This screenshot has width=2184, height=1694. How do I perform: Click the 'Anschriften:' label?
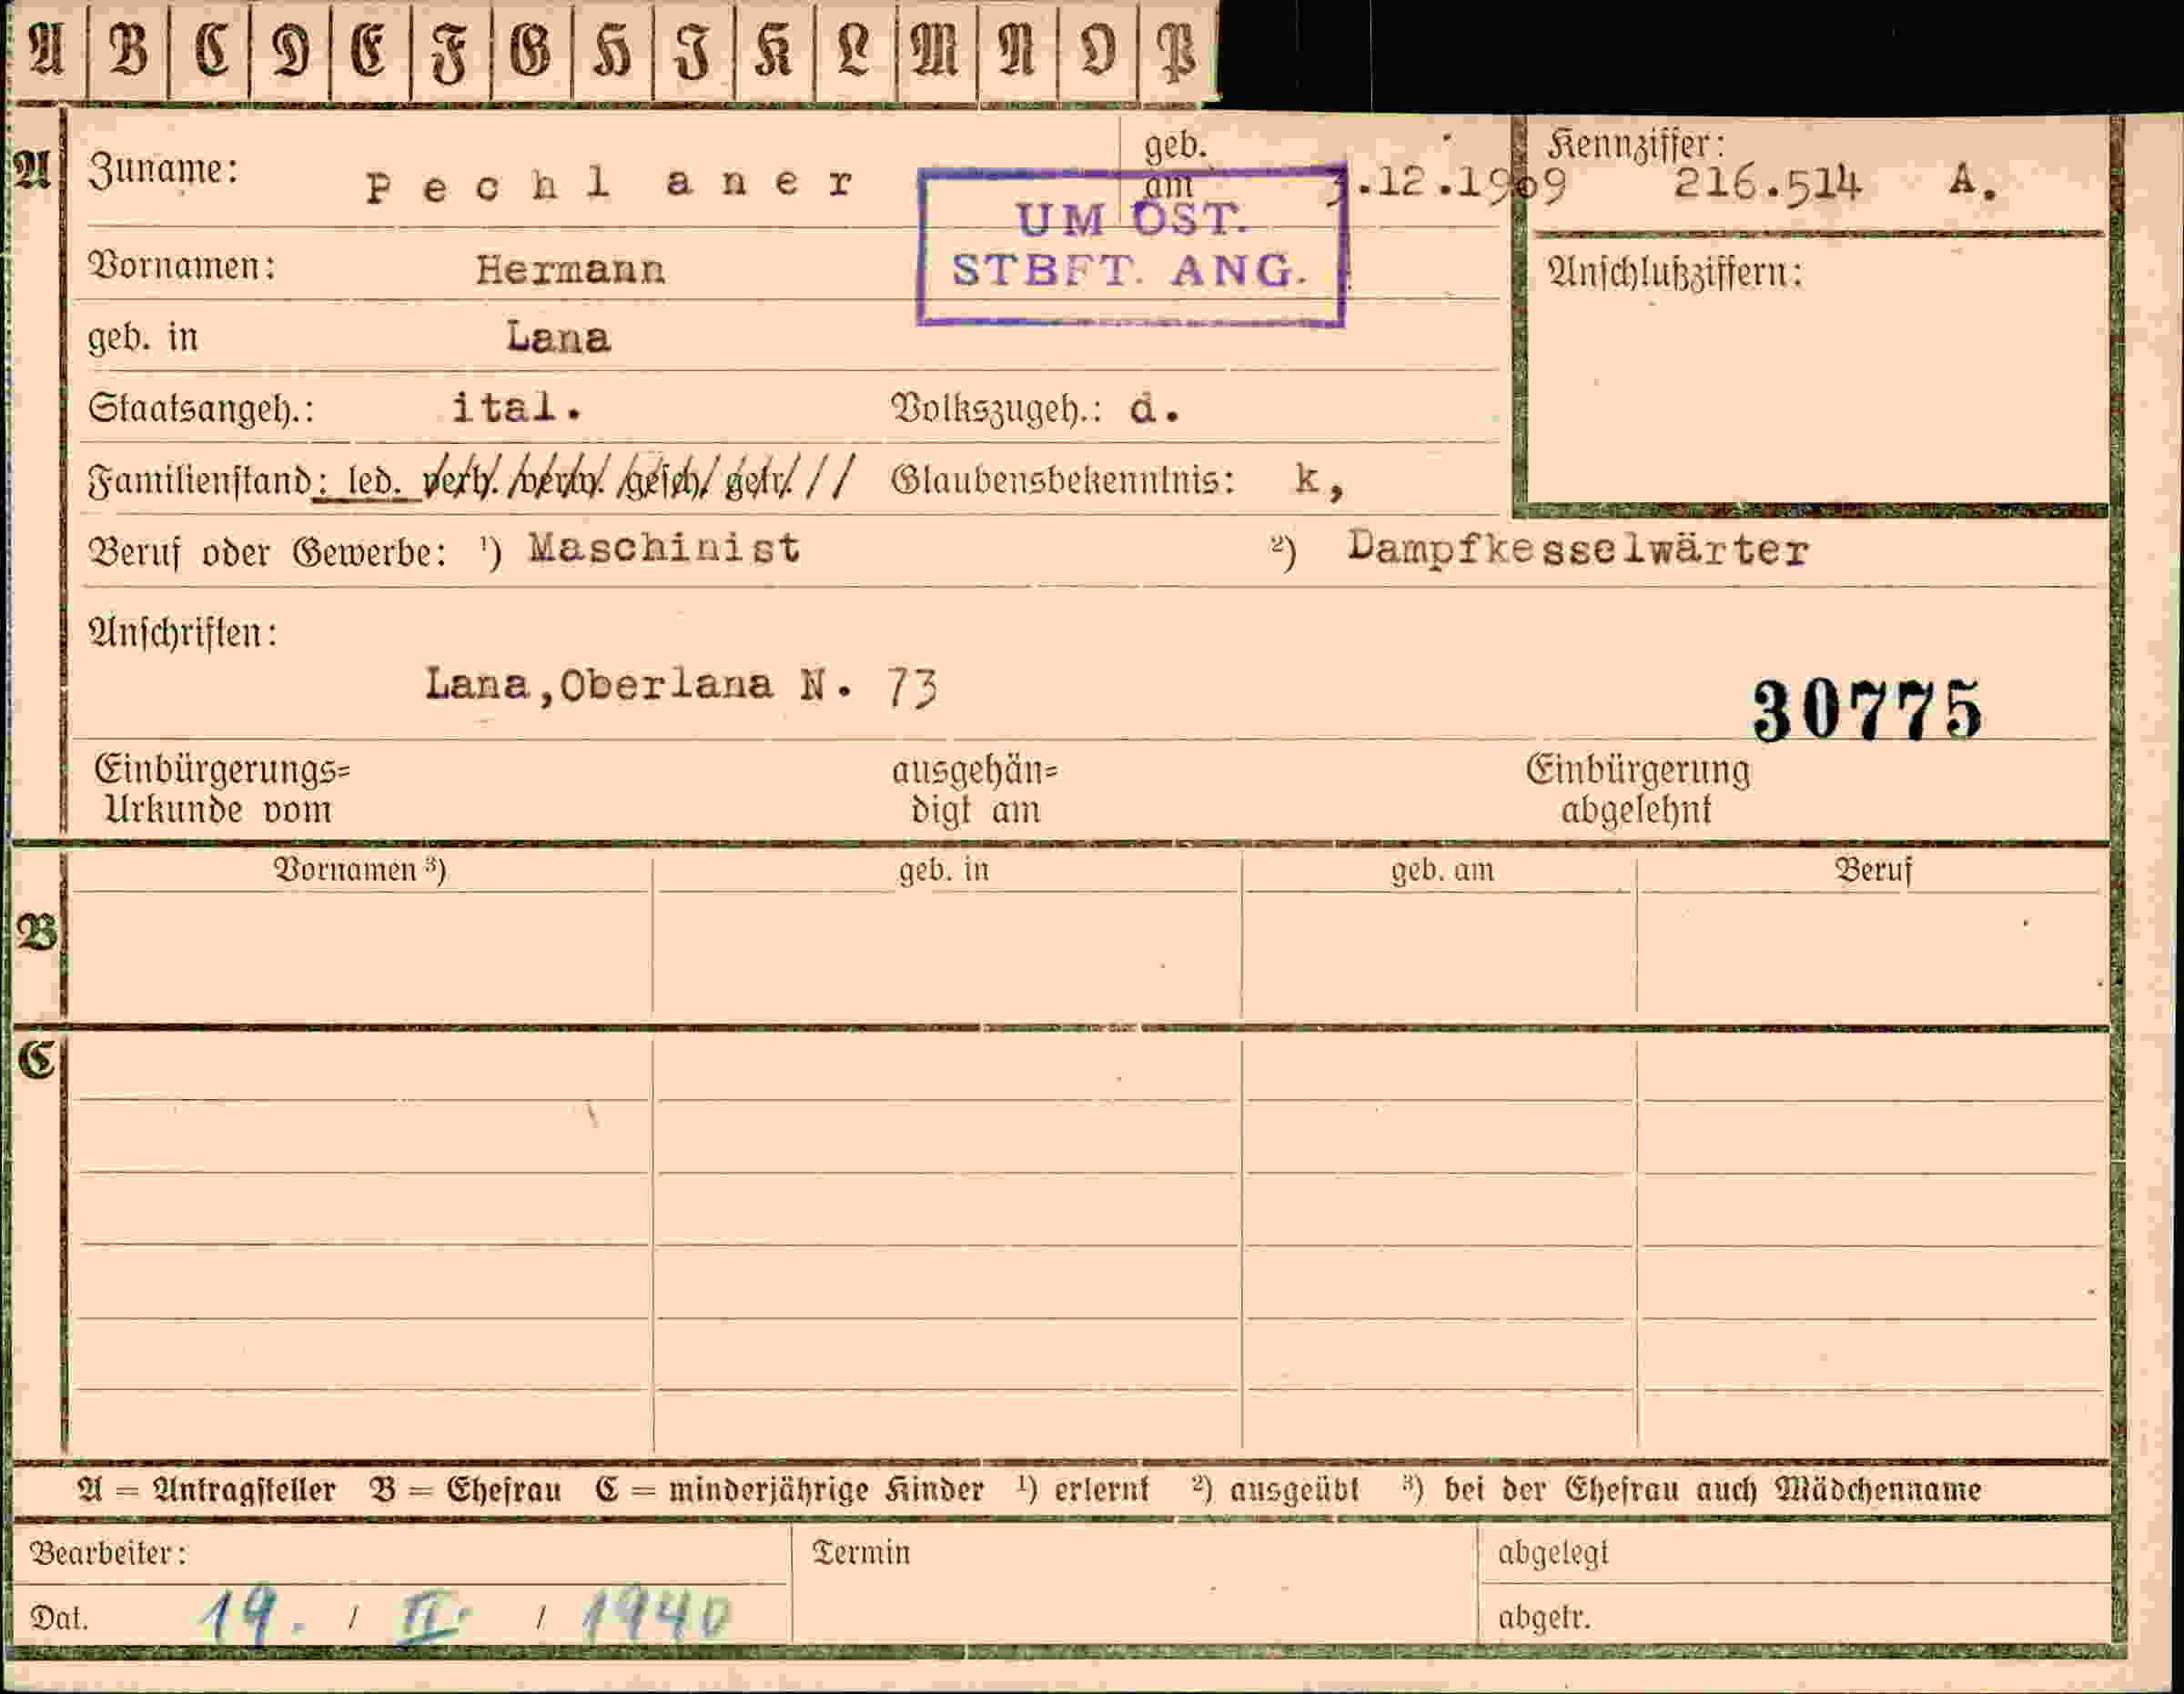tap(183, 633)
